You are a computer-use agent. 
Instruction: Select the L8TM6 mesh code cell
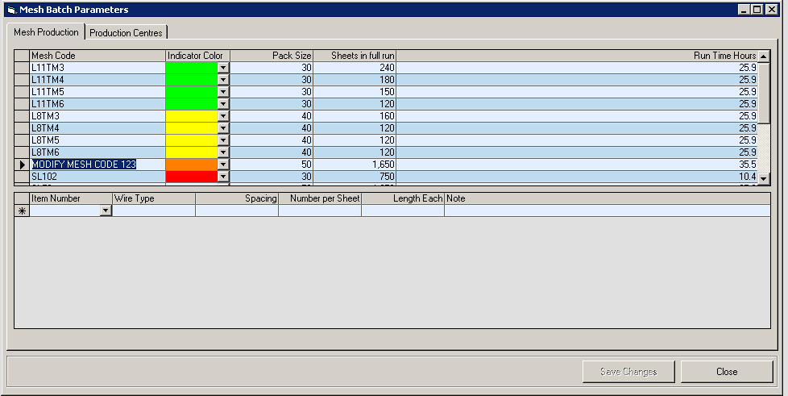coord(97,152)
